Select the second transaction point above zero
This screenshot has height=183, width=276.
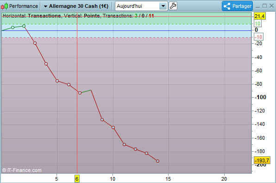24,26
